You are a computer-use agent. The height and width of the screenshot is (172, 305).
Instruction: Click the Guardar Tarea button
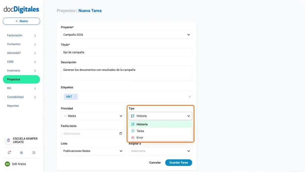178,162
